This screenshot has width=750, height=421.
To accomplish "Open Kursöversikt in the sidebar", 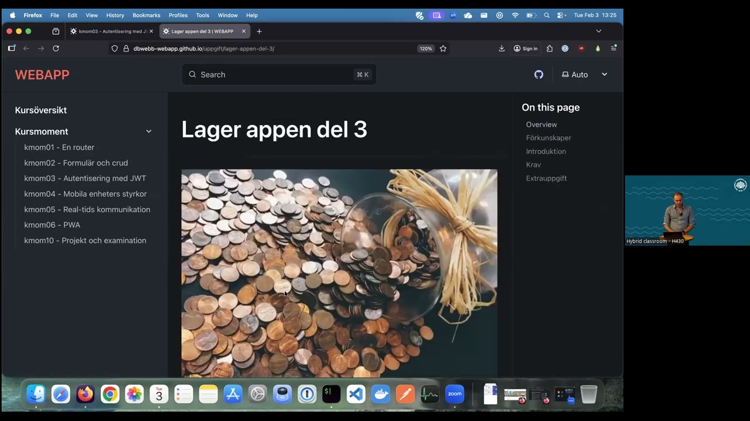I will [41, 110].
